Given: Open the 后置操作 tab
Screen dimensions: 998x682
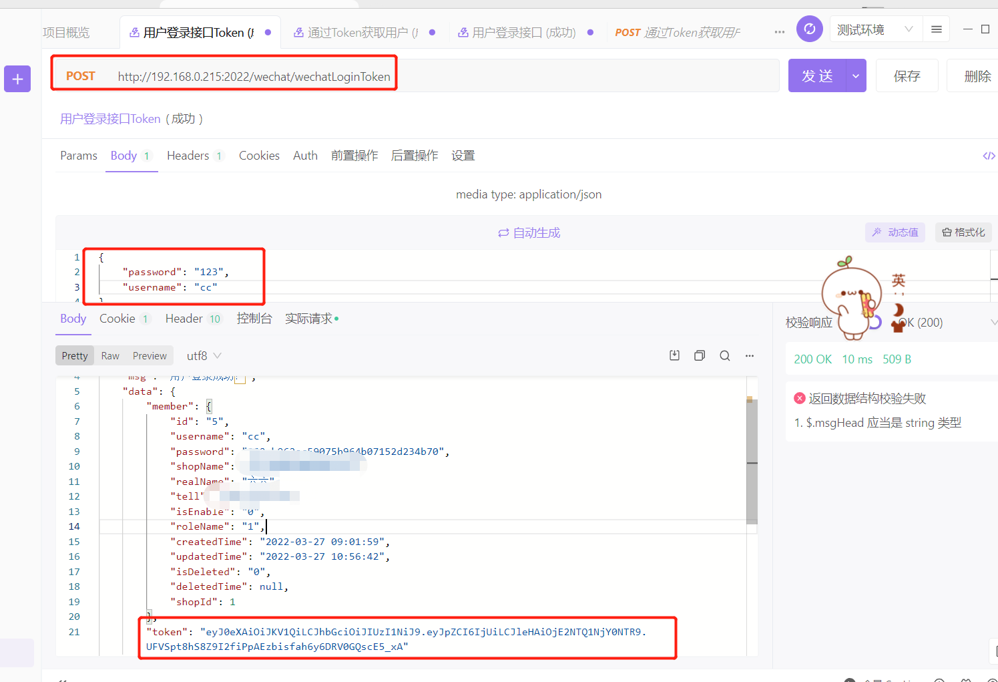Looking at the screenshot, I should [415, 156].
